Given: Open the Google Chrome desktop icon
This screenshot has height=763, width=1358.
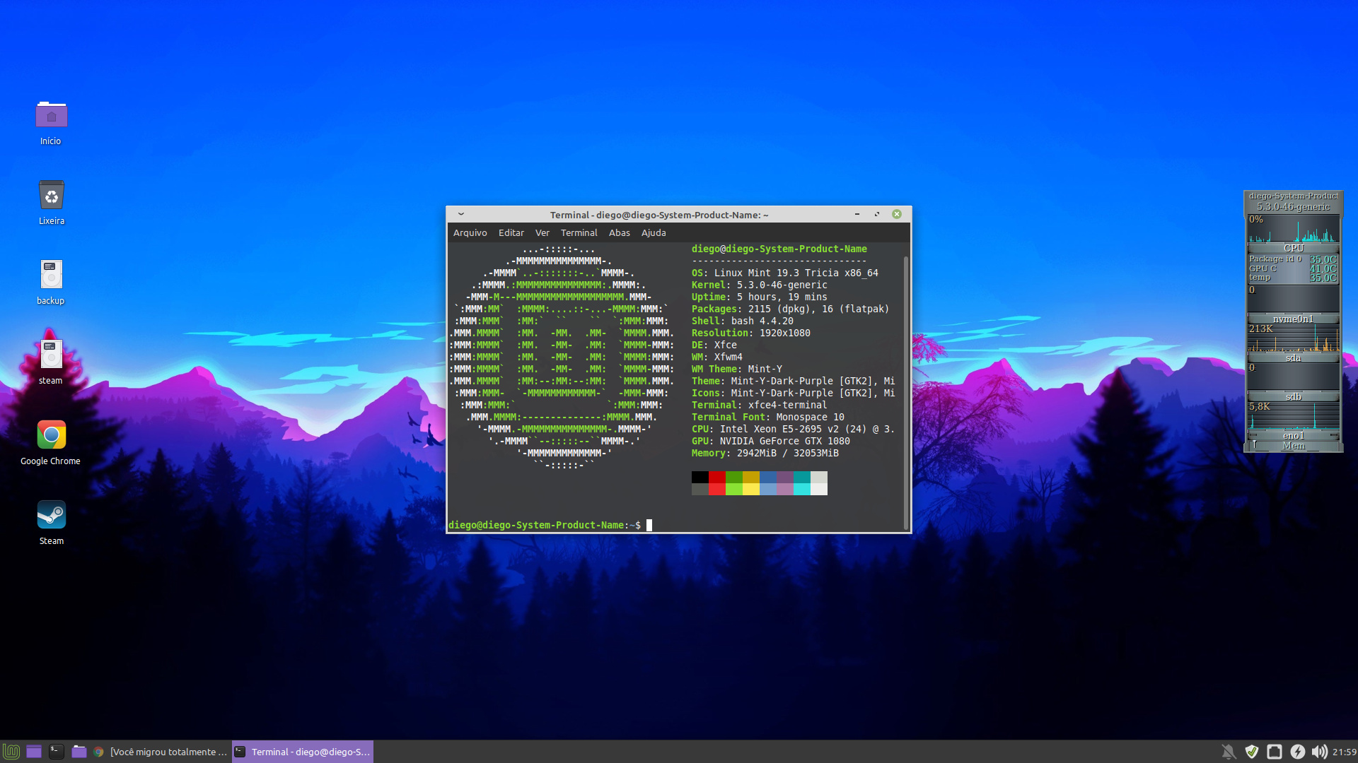Looking at the screenshot, I should pyautogui.click(x=51, y=435).
